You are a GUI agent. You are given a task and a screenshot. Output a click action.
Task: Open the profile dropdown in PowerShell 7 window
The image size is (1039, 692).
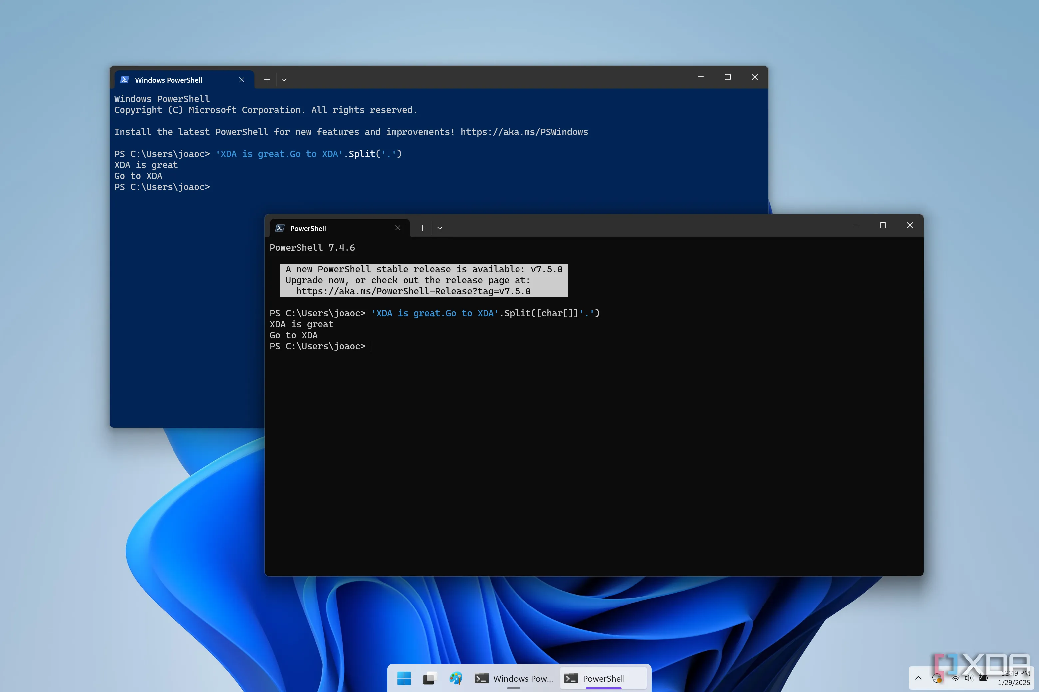440,228
